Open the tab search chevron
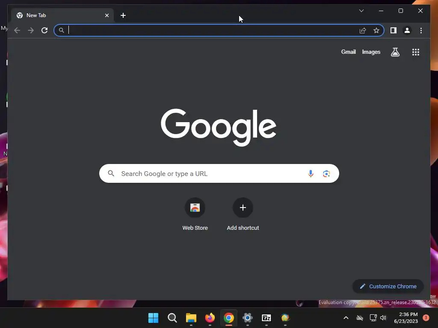Image resolution: width=438 pixels, height=328 pixels. (361, 11)
